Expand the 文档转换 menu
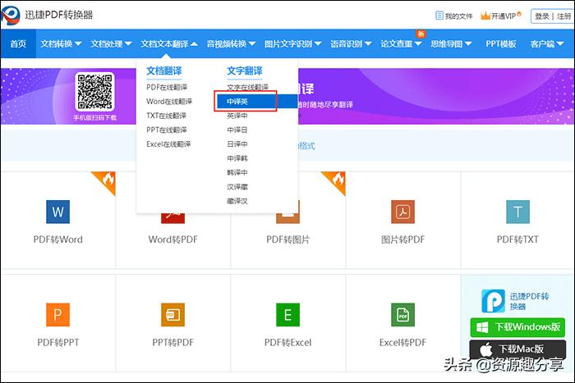Viewport: 575px width, 383px height. click(x=61, y=44)
